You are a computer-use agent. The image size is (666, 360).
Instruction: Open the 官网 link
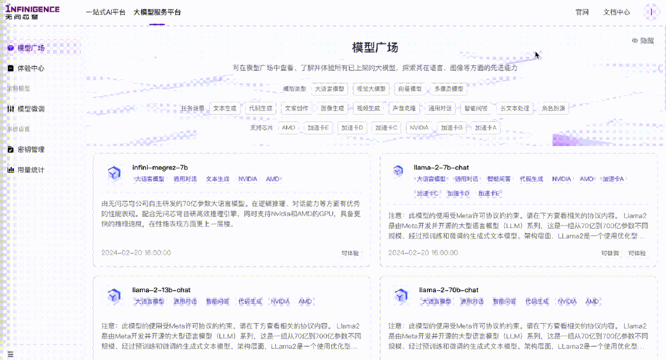point(582,12)
